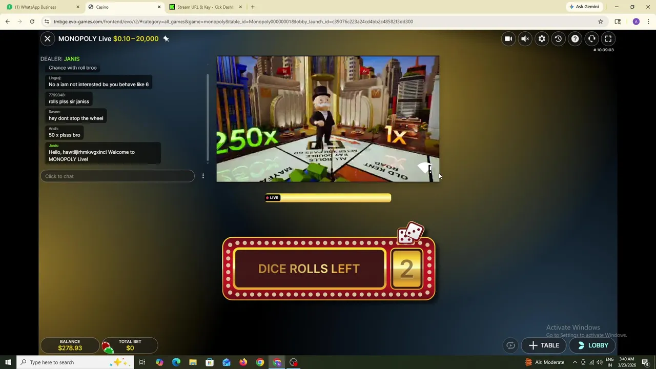Screen dimensions: 656x369
Task: View site information icon in address bar
Action: 47,22
